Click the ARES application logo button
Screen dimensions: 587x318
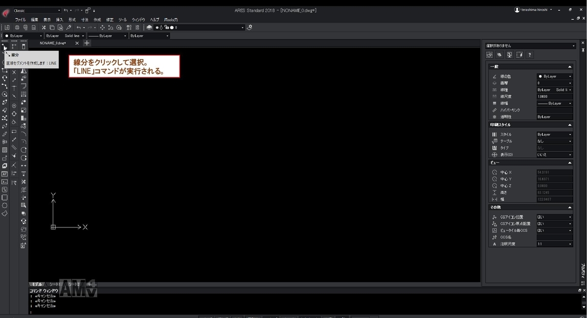tap(5, 12)
